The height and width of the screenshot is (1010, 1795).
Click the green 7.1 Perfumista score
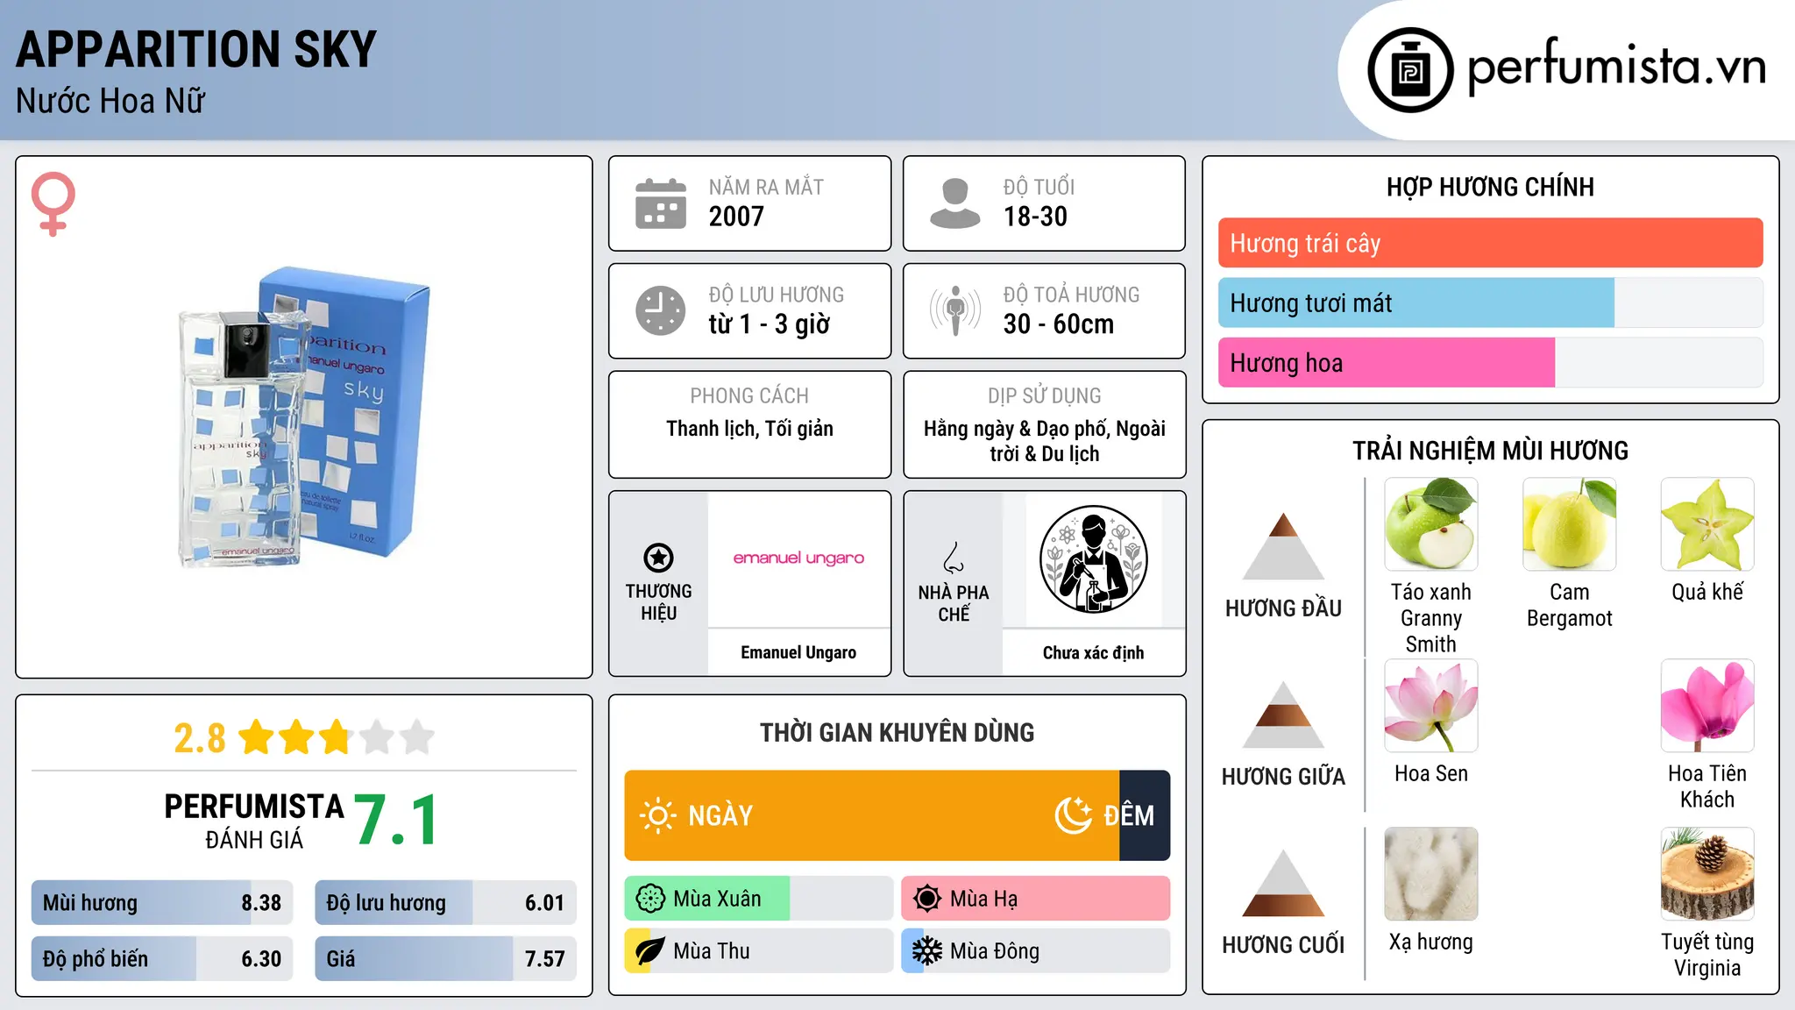click(x=396, y=821)
